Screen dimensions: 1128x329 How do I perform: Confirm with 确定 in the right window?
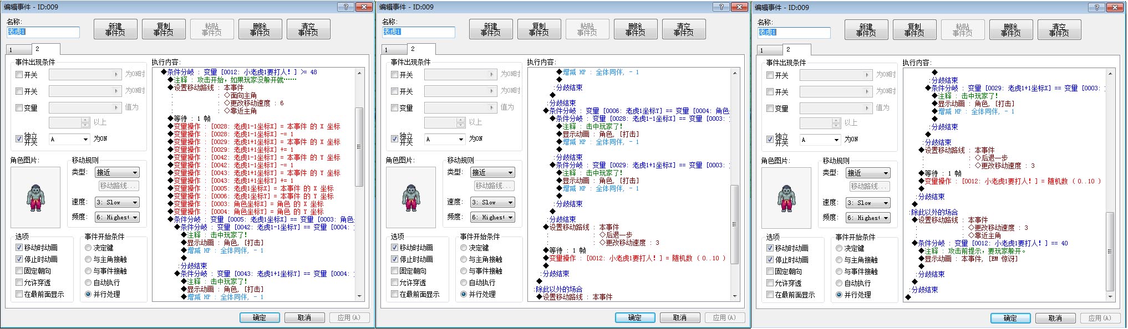coord(1010,318)
